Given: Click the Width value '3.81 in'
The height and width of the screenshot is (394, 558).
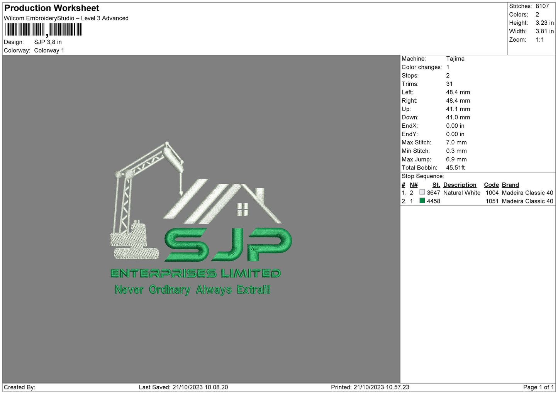Looking at the screenshot, I should 544,31.
